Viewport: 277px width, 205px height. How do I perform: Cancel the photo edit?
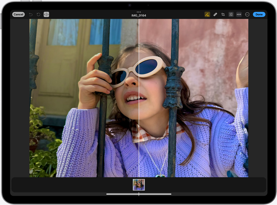(x=18, y=14)
